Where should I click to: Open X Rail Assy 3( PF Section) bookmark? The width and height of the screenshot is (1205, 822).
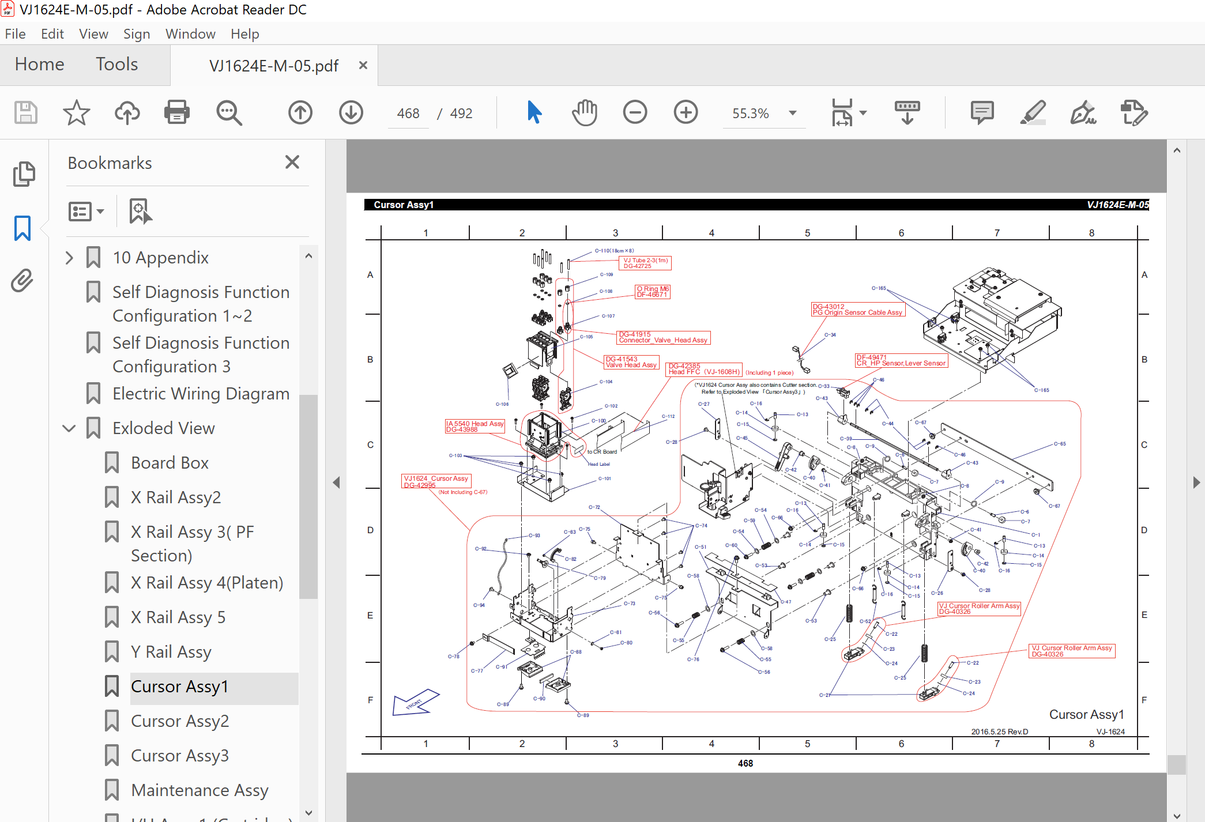[192, 544]
